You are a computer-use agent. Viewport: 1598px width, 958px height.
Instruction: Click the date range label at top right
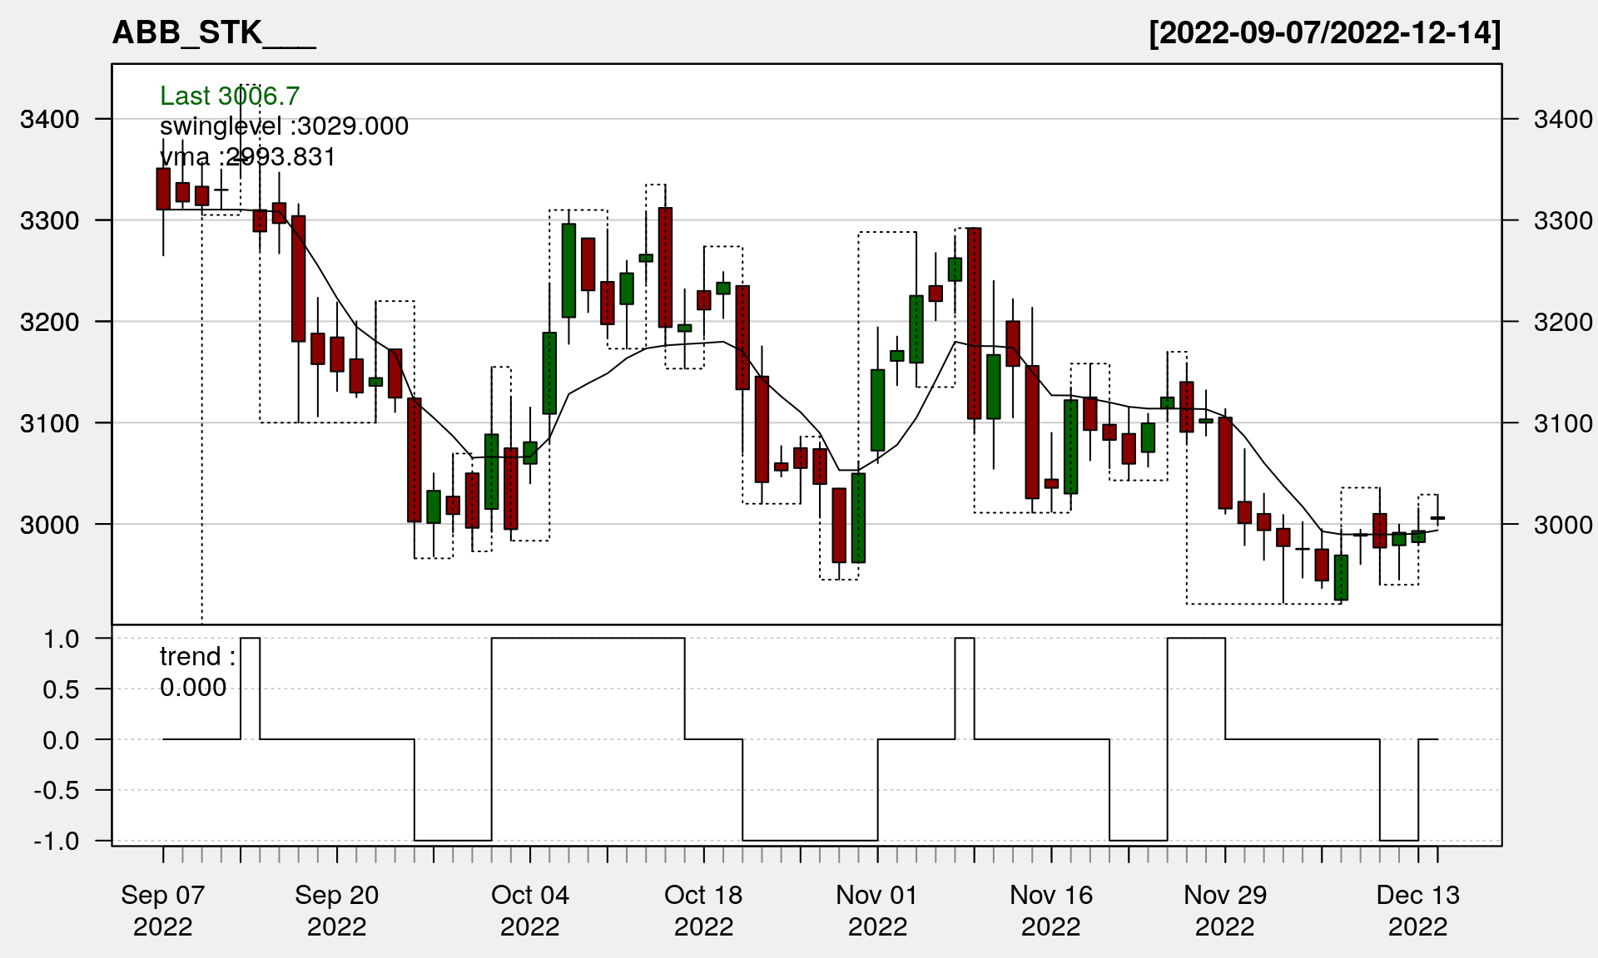[1324, 32]
